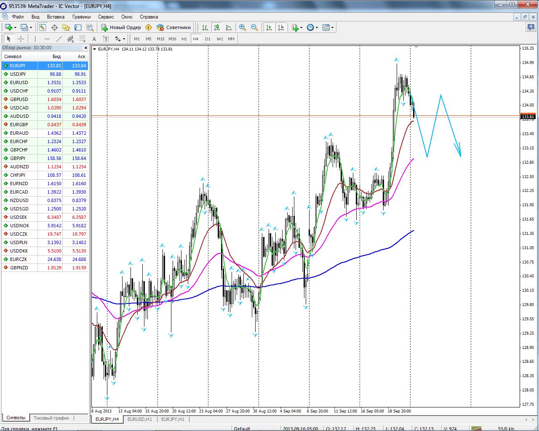The image size is (539, 431).
Task: Toggle chart auto scroll
Action: (269, 27)
